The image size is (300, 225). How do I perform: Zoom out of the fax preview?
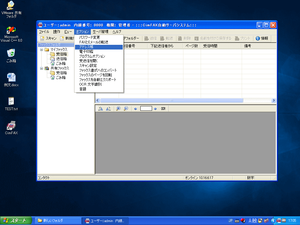[126, 109]
